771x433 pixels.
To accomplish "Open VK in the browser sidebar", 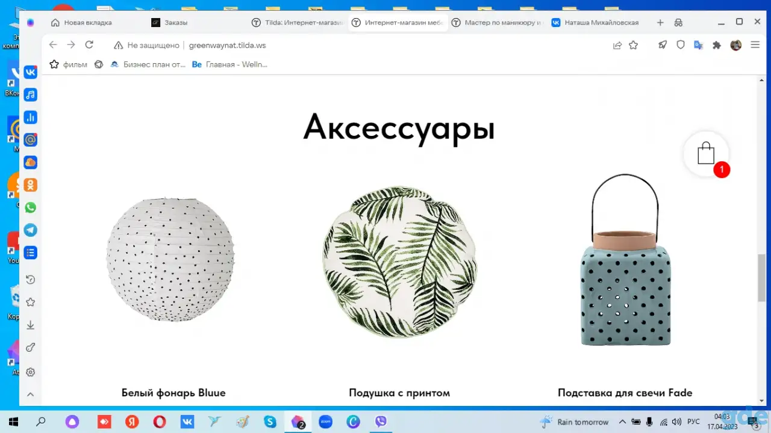I will tap(31, 72).
